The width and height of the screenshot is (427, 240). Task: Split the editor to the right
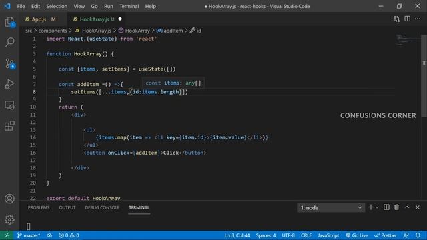408,19
